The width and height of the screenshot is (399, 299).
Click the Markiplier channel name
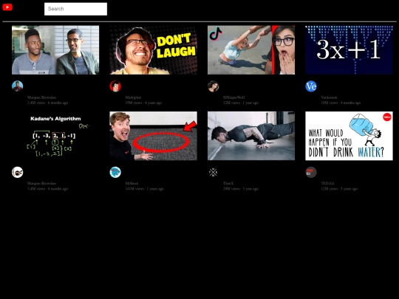coord(133,97)
